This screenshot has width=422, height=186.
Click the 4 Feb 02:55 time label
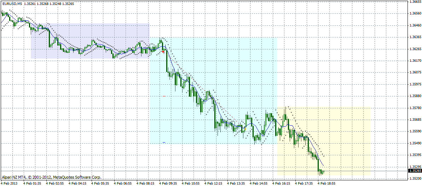(x=54, y=184)
